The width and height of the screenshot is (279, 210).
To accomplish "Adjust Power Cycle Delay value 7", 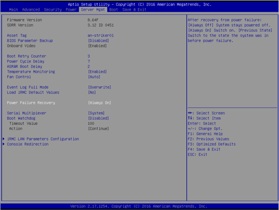I will (x=89, y=61).
